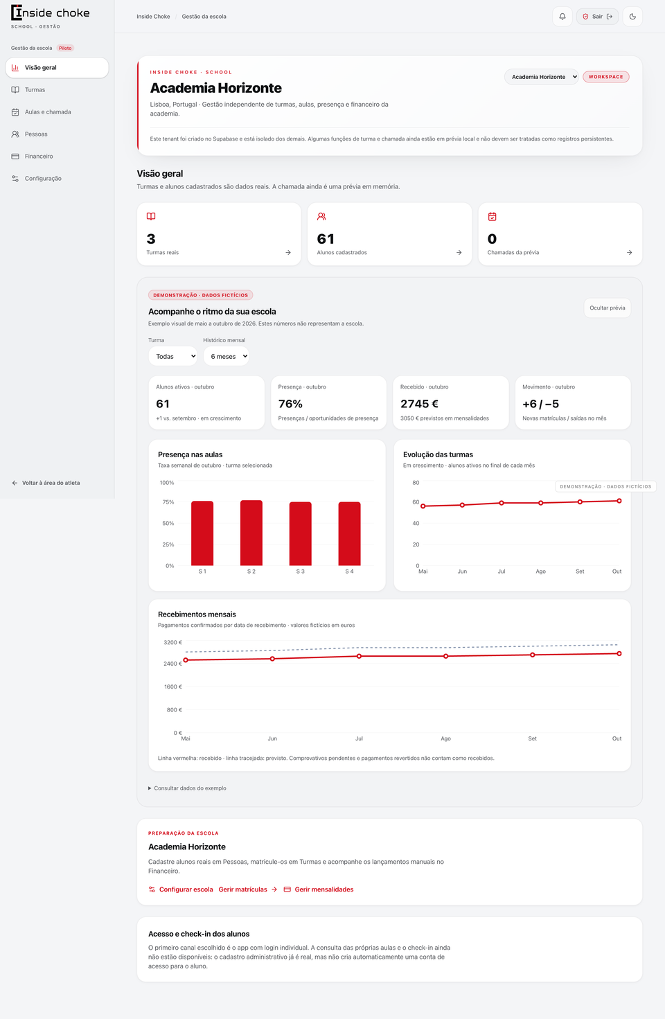Open Pessoas in sidebar

point(57,134)
